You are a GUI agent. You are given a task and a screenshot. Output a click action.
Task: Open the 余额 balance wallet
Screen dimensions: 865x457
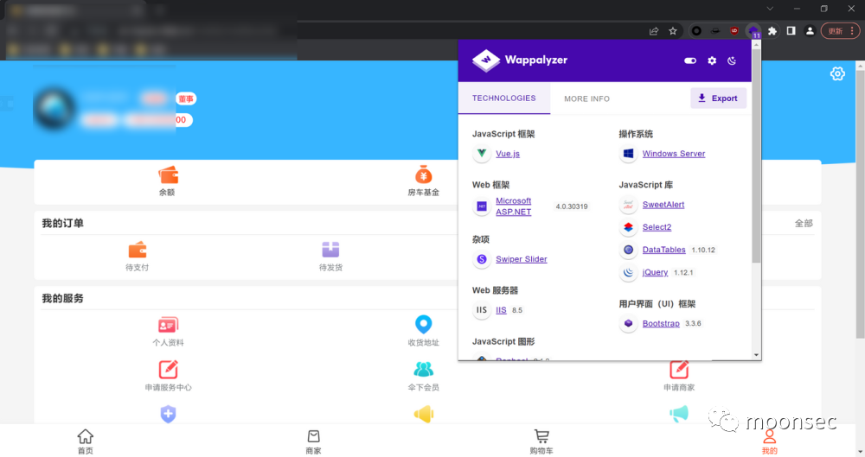tap(168, 181)
